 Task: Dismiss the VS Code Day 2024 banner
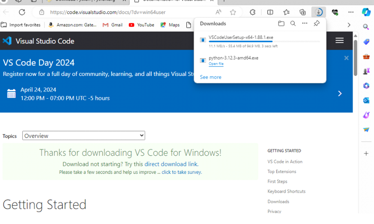coord(346,58)
